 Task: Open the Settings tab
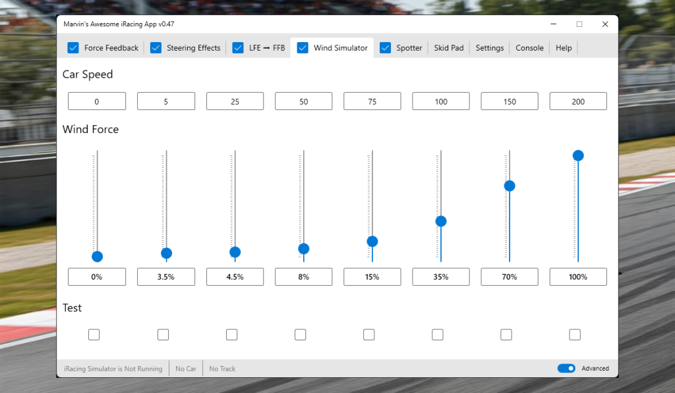tap(489, 47)
